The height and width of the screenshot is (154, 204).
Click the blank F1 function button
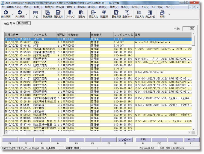(10, 140)
